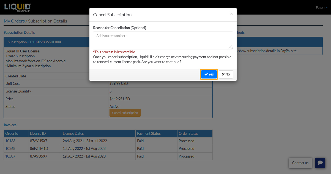Image resolution: width=331 pixels, height=174 pixels.
Task: Open order 10133 invoice link
Action: (10, 141)
